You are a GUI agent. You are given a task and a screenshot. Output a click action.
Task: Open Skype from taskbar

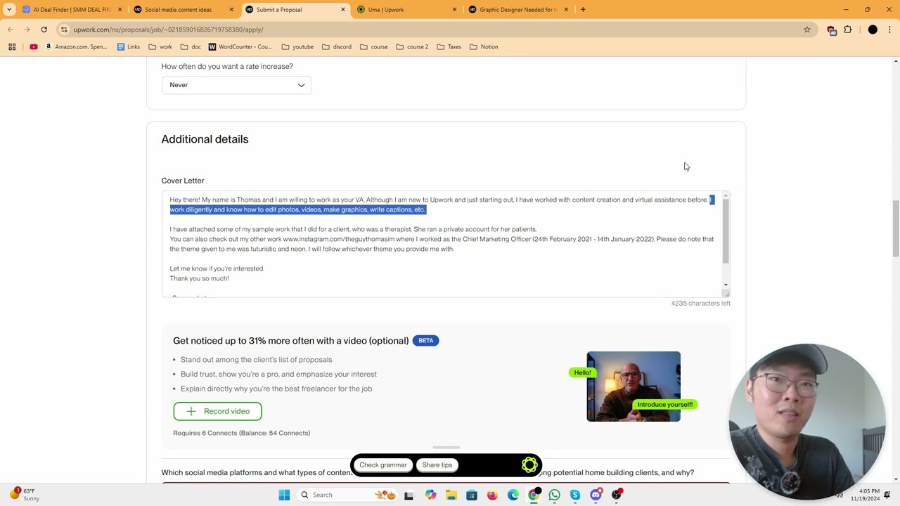point(575,495)
